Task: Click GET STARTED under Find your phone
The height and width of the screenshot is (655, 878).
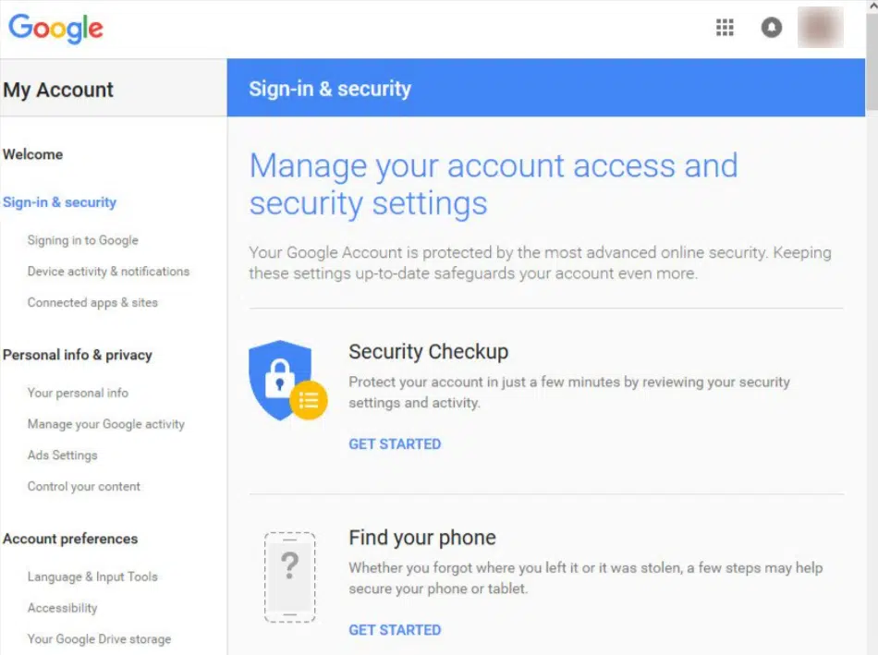Action: coord(395,630)
